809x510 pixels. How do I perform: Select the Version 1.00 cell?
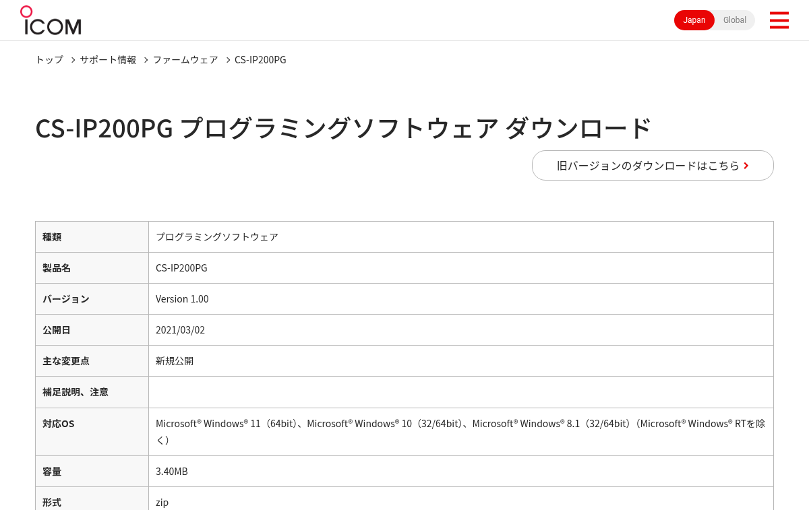(461, 298)
